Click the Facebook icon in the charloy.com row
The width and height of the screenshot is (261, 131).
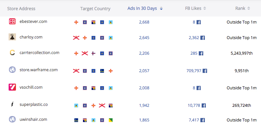pos(203,38)
